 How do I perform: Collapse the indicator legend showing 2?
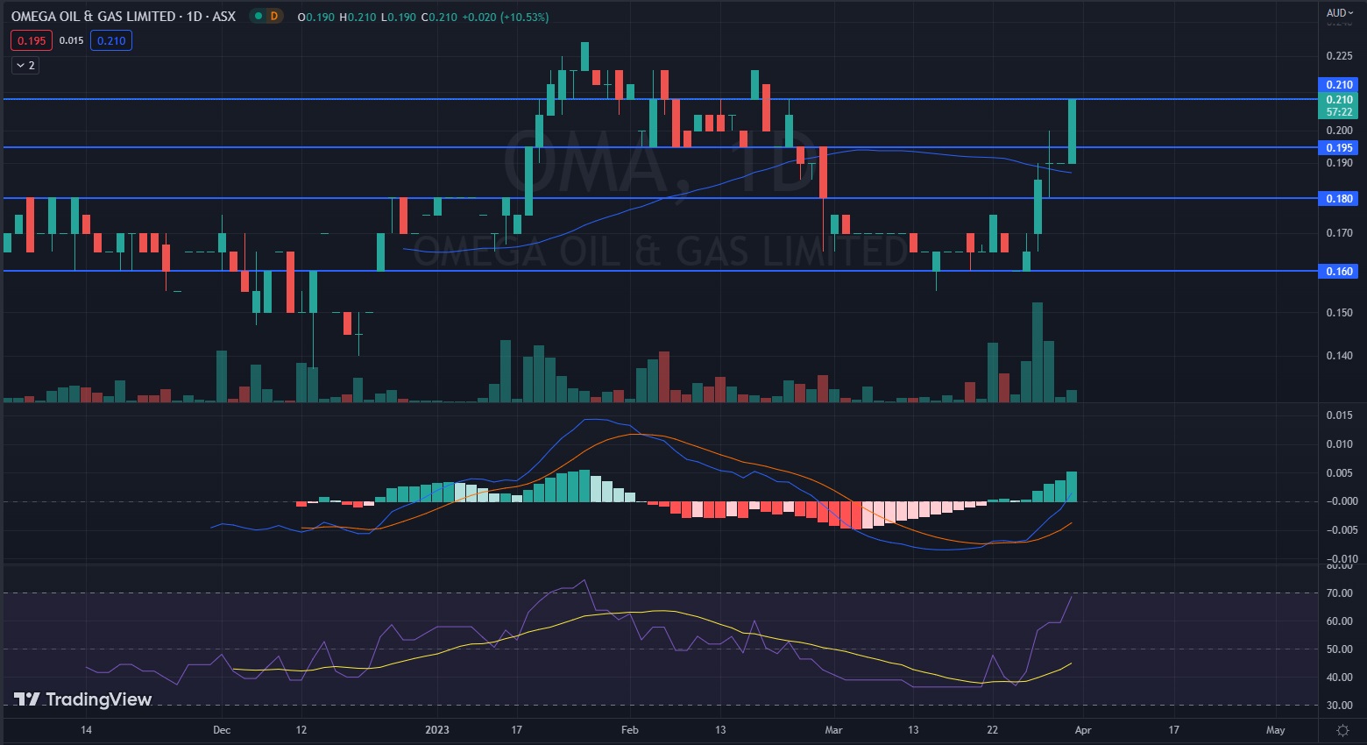[25, 66]
